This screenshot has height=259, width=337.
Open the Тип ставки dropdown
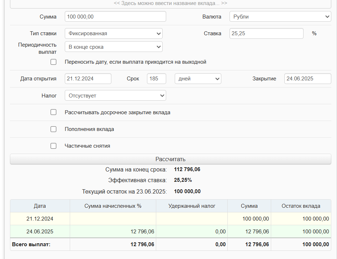(114, 33)
